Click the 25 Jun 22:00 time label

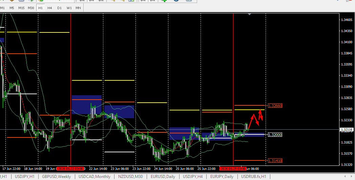pyautogui.click(x=206, y=169)
